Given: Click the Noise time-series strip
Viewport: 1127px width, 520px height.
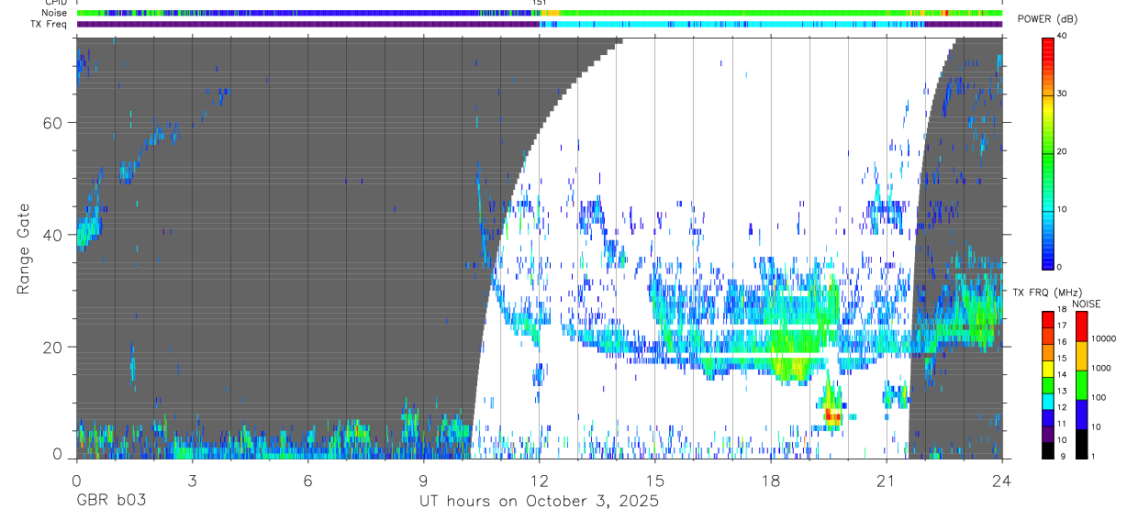Looking at the screenshot, I should tap(540, 13).
